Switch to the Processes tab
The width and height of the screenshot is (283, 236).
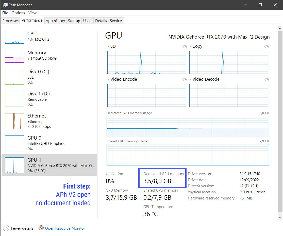[10, 21]
